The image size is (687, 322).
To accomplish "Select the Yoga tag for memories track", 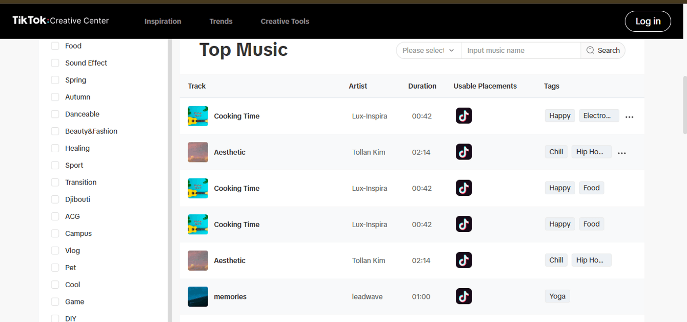I will [557, 296].
